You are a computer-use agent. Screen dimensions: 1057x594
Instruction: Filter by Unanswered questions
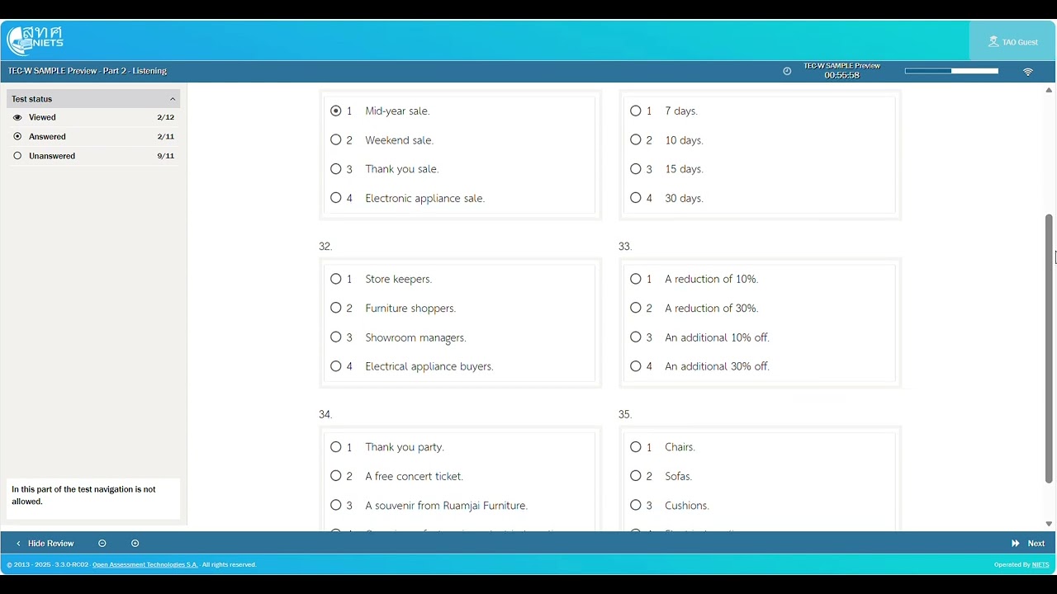(93, 156)
